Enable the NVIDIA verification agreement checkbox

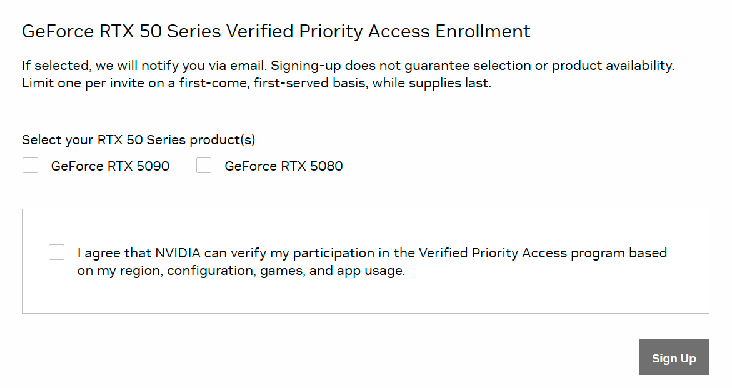tap(57, 252)
